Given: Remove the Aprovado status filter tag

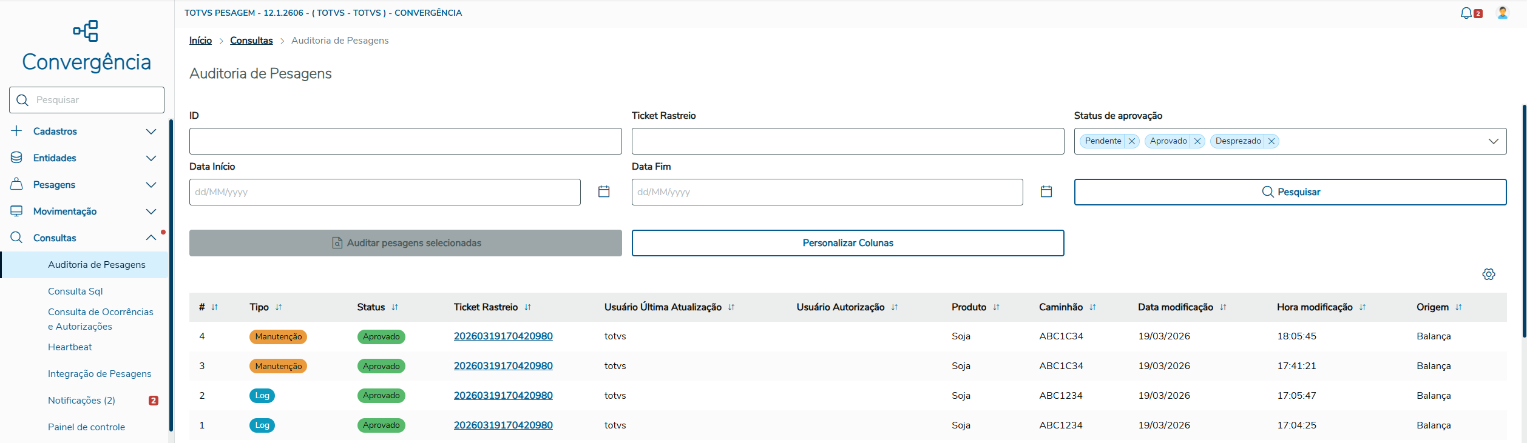Looking at the screenshot, I should click(x=1197, y=141).
